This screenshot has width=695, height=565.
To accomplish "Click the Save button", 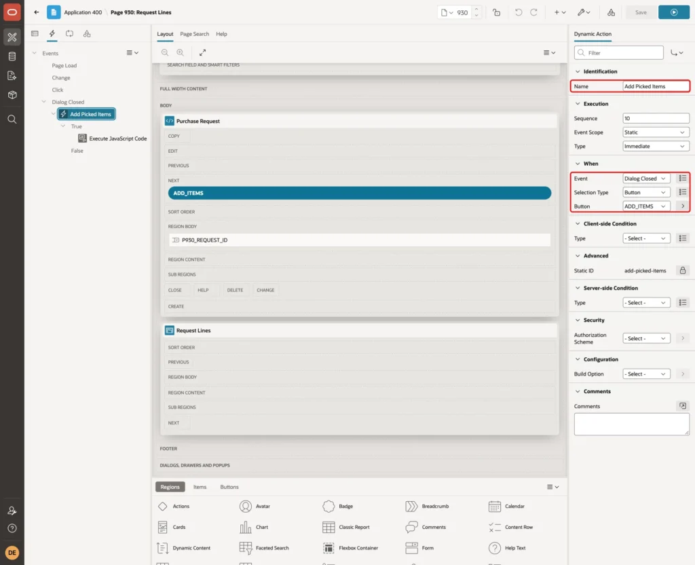I will pos(641,12).
